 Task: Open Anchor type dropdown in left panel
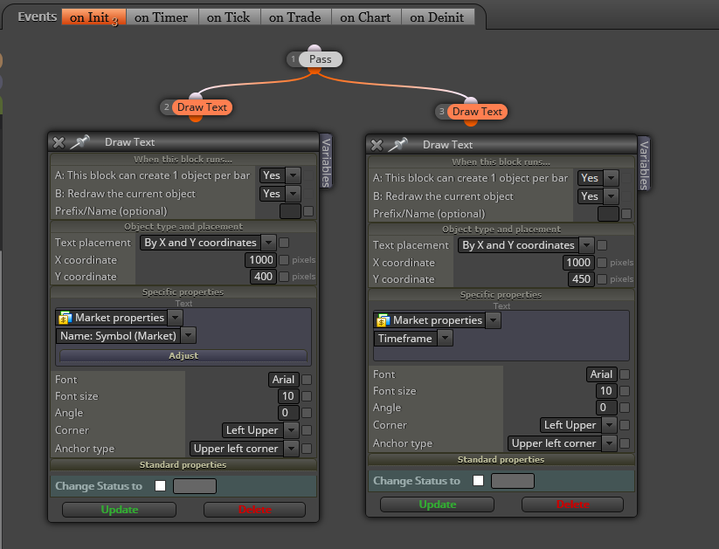click(291, 449)
